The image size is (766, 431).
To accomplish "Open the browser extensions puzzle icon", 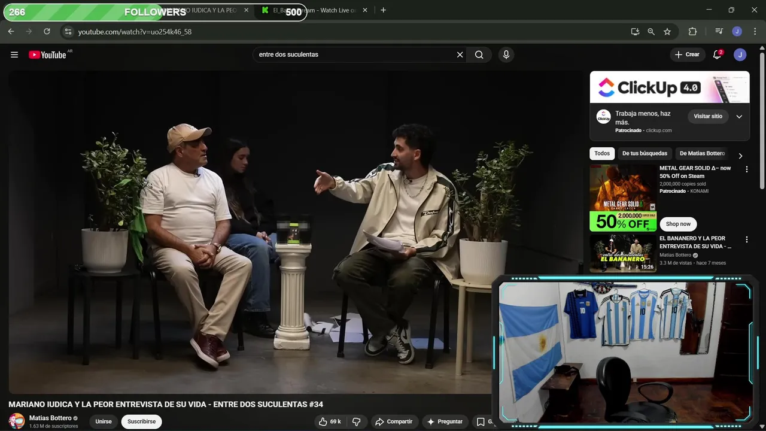I will pos(692,32).
